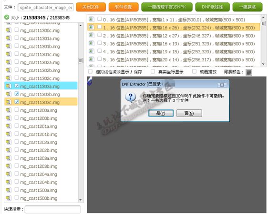268x214 pixels.
Task: Click the 文件 path field sprite_character_mage
Action: click(x=46, y=8)
